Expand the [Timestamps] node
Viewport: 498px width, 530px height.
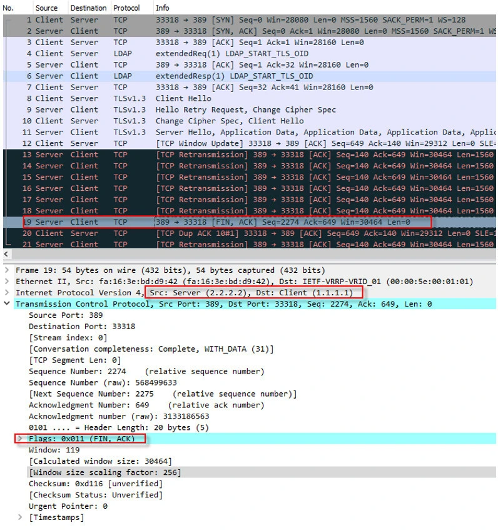[20, 517]
